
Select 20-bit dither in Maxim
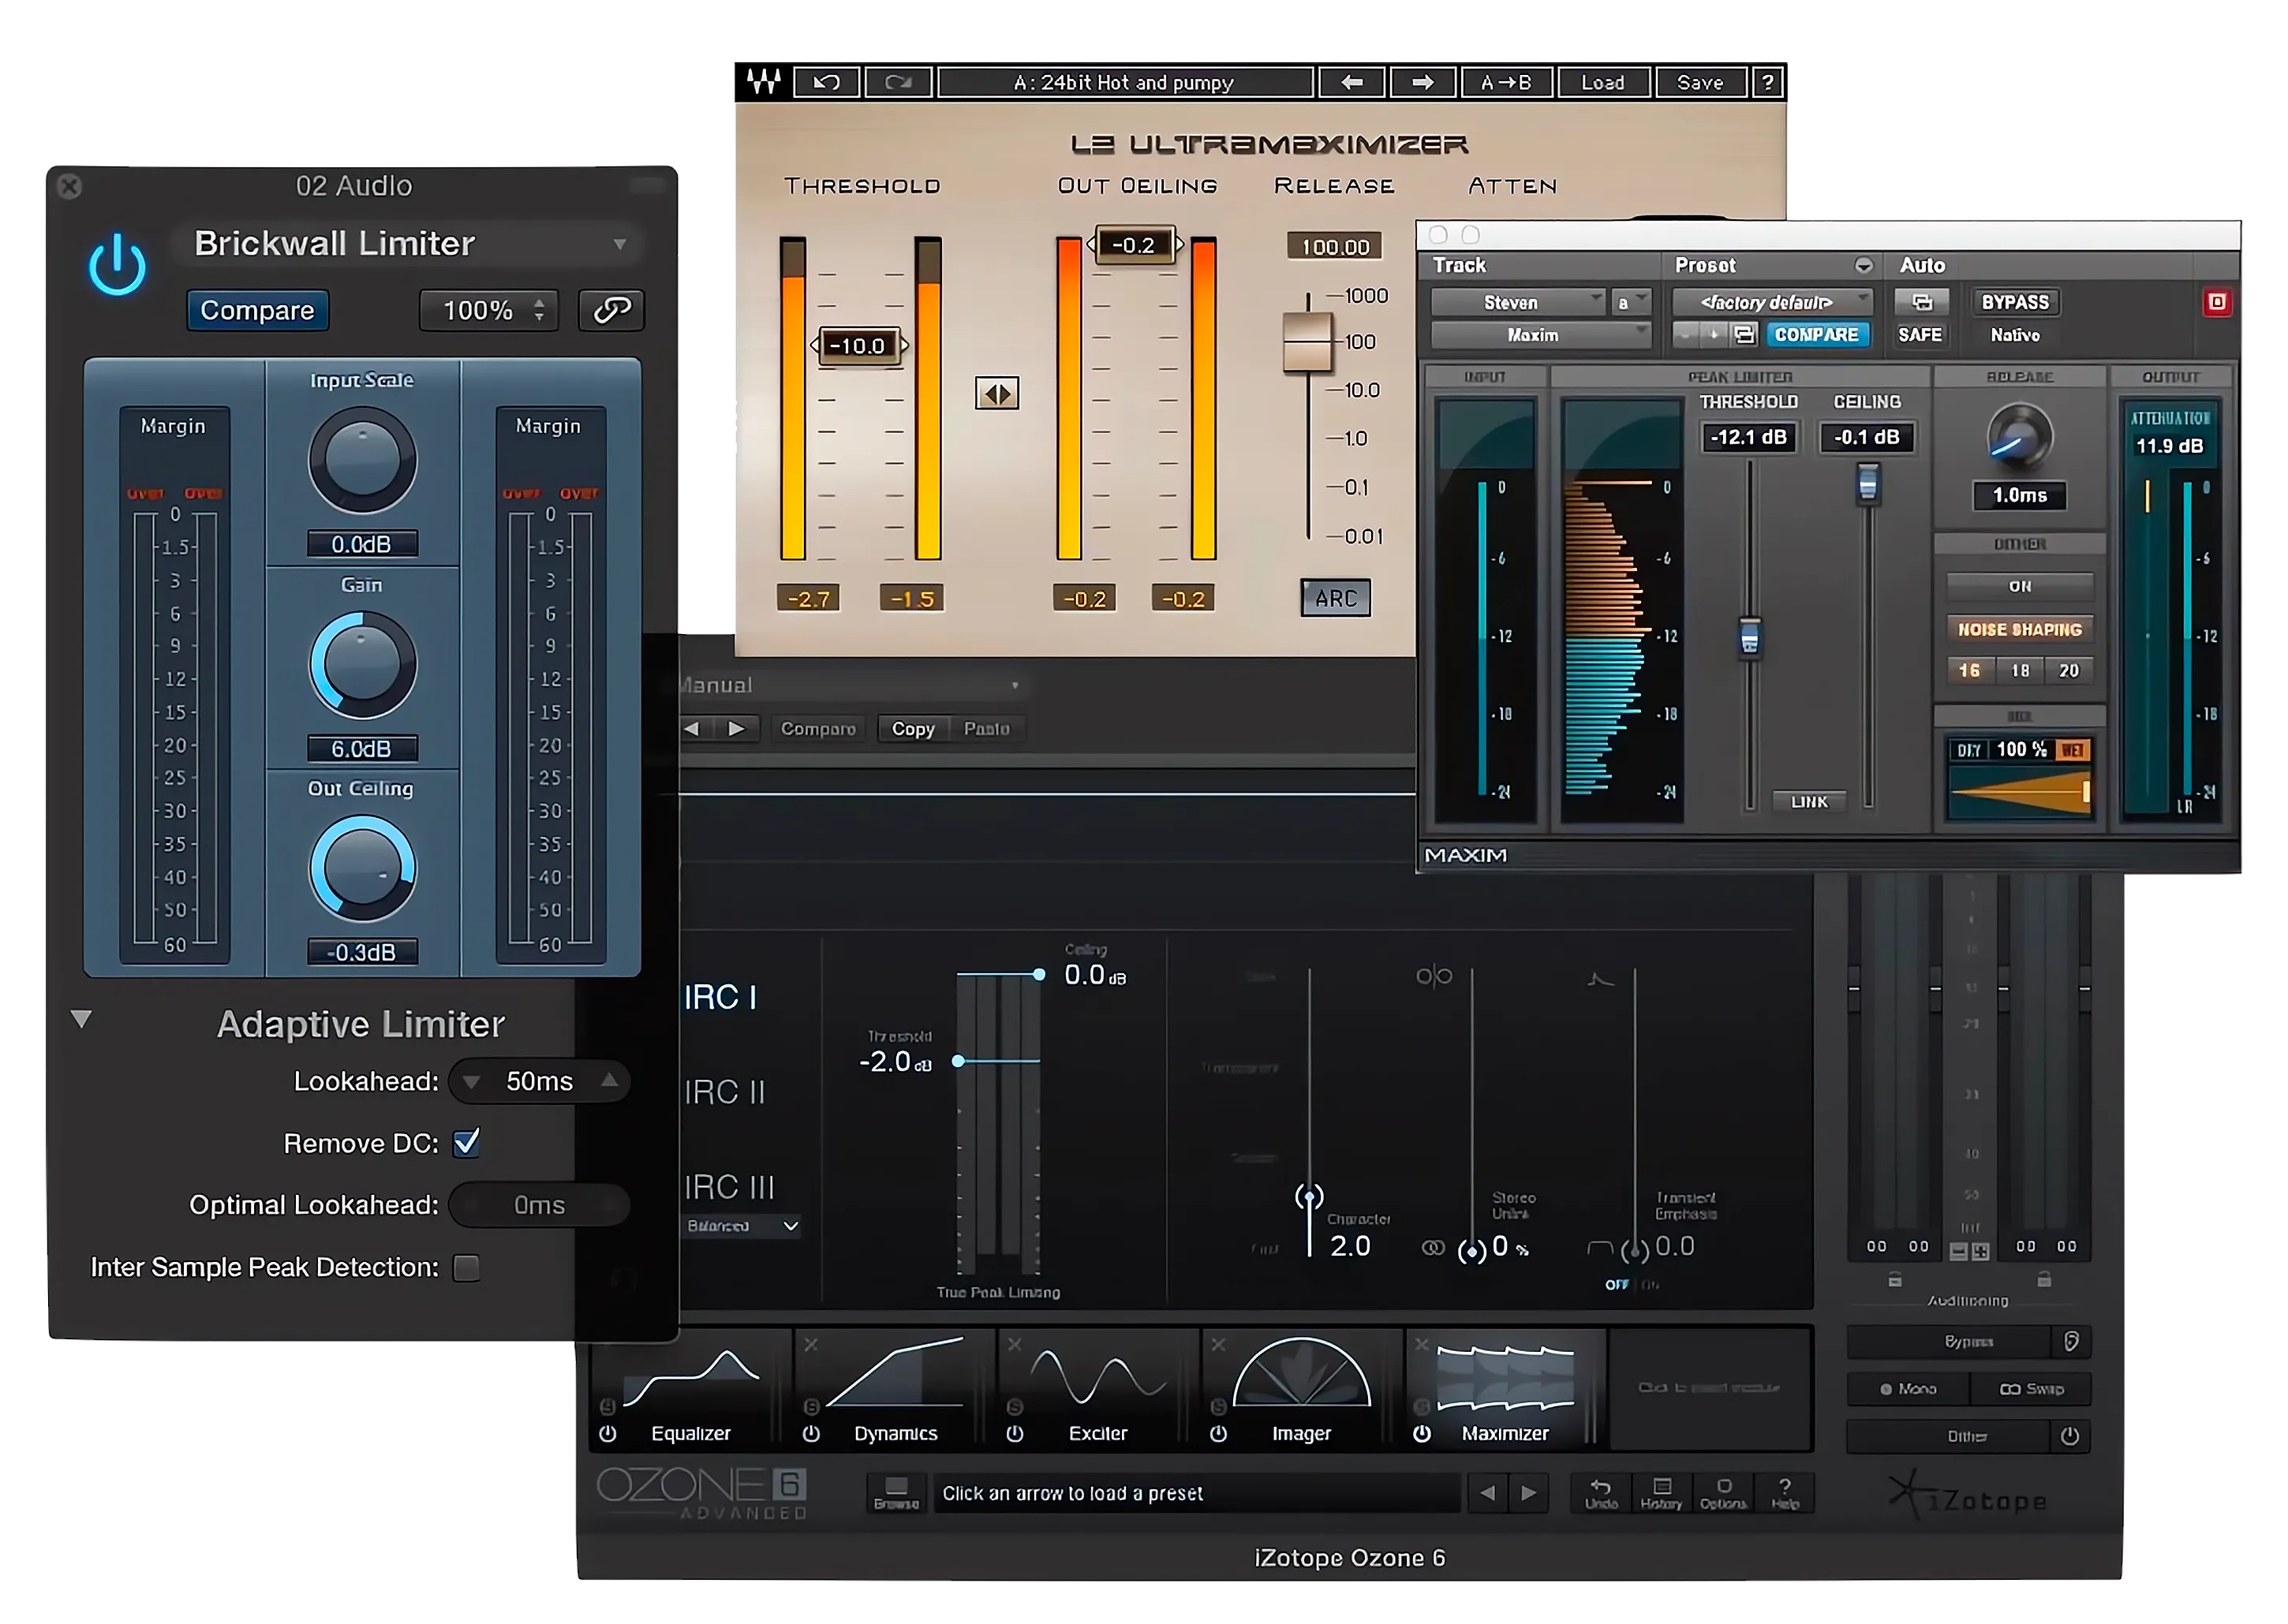pos(2069,670)
